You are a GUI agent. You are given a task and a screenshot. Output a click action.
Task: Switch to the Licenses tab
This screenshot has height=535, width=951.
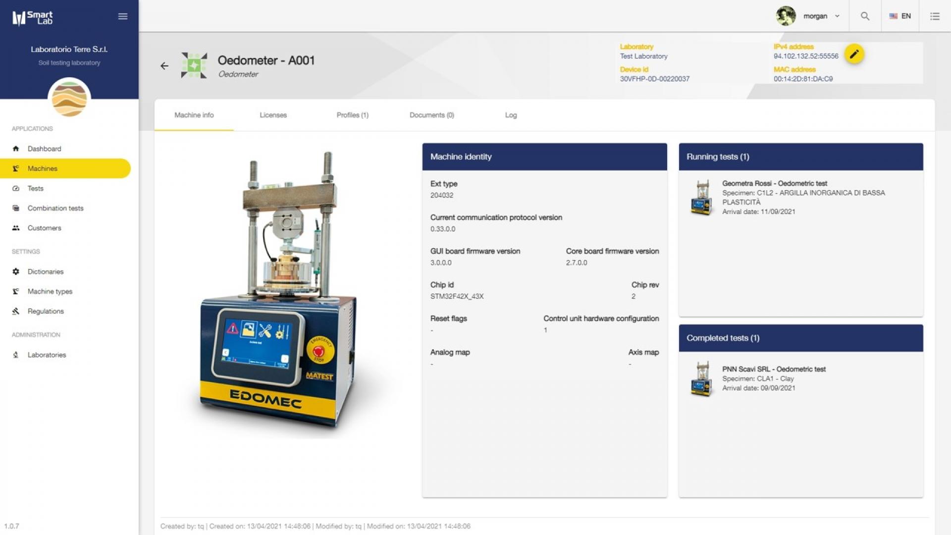(273, 115)
